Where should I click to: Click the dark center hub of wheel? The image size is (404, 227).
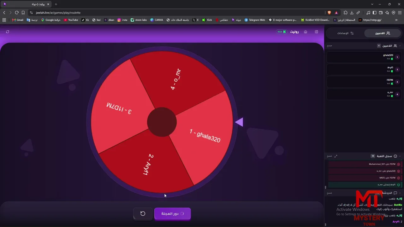(x=162, y=122)
